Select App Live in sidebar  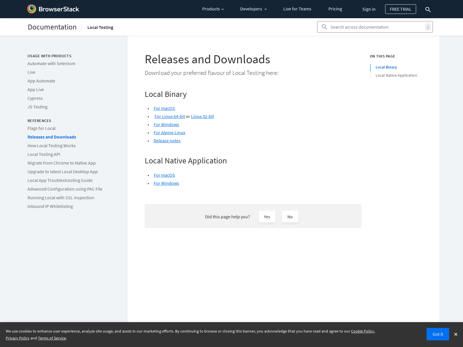coord(36,90)
